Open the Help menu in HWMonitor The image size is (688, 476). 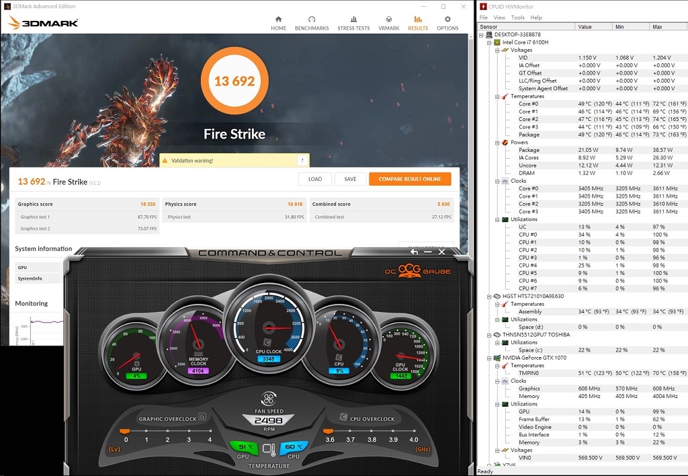point(536,17)
